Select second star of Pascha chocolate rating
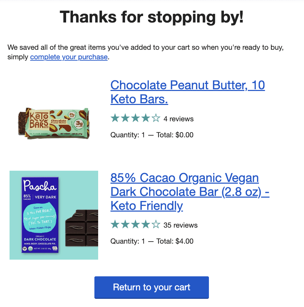 pyautogui.click(x=125, y=225)
